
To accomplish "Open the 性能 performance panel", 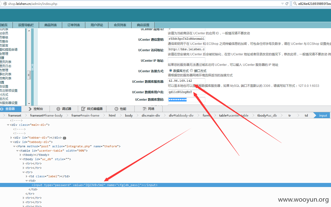I will click(x=120, y=109).
